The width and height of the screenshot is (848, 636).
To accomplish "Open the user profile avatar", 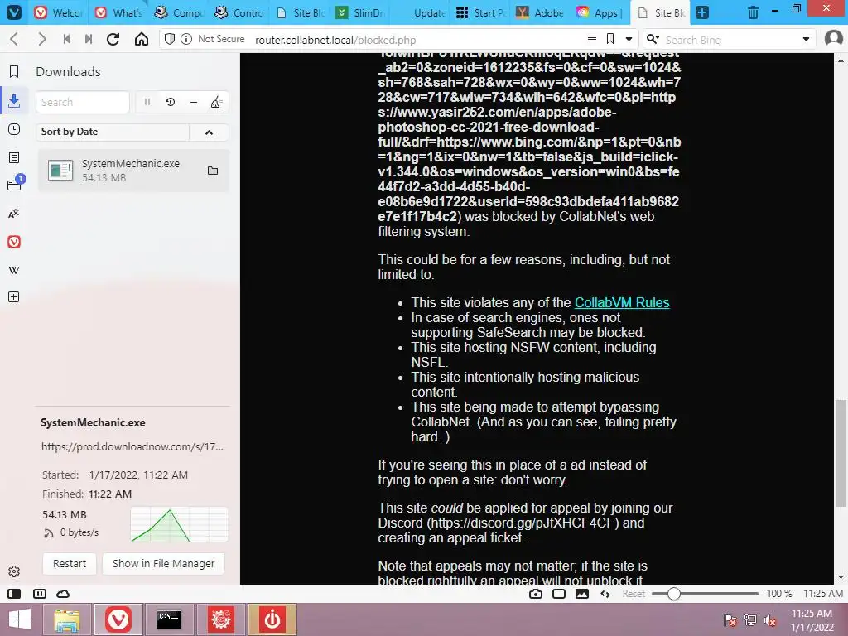I will [833, 38].
